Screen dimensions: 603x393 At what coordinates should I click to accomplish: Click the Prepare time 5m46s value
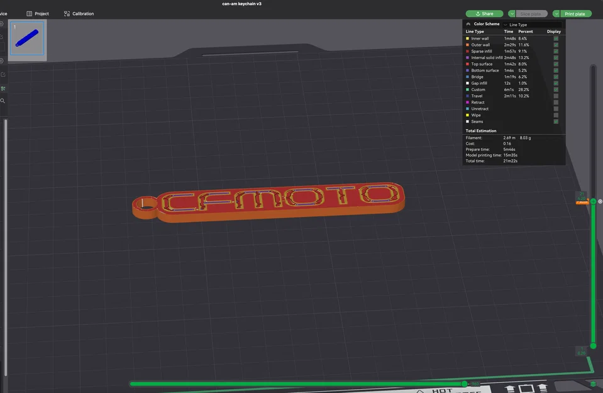pos(509,150)
